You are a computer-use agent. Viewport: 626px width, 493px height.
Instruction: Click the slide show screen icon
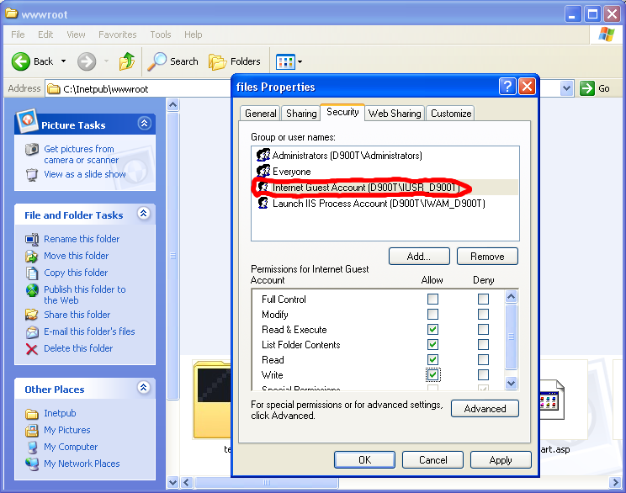[x=32, y=175]
